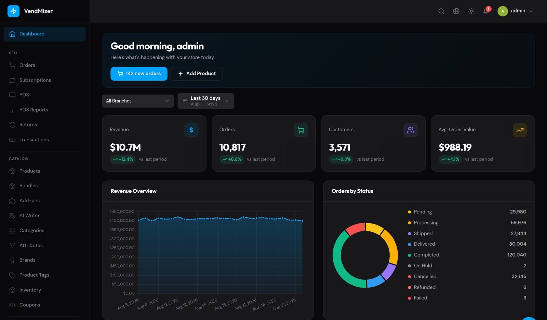Click the Inventory sidebar icon
Image resolution: width=547 pixels, height=320 pixels.
pyautogui.click(x=12, y=290)
